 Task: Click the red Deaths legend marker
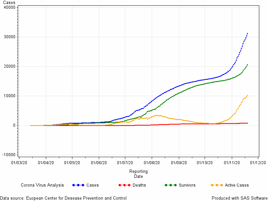pyautogui.click(x=124, y=185)
